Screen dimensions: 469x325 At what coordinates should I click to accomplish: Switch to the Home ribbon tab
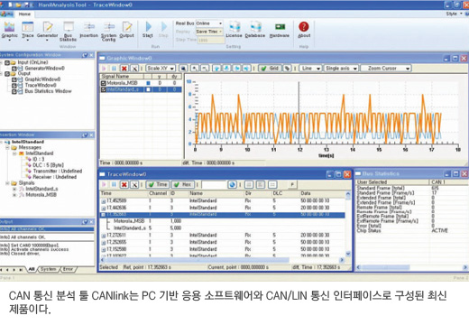click(x=24, y=14)
